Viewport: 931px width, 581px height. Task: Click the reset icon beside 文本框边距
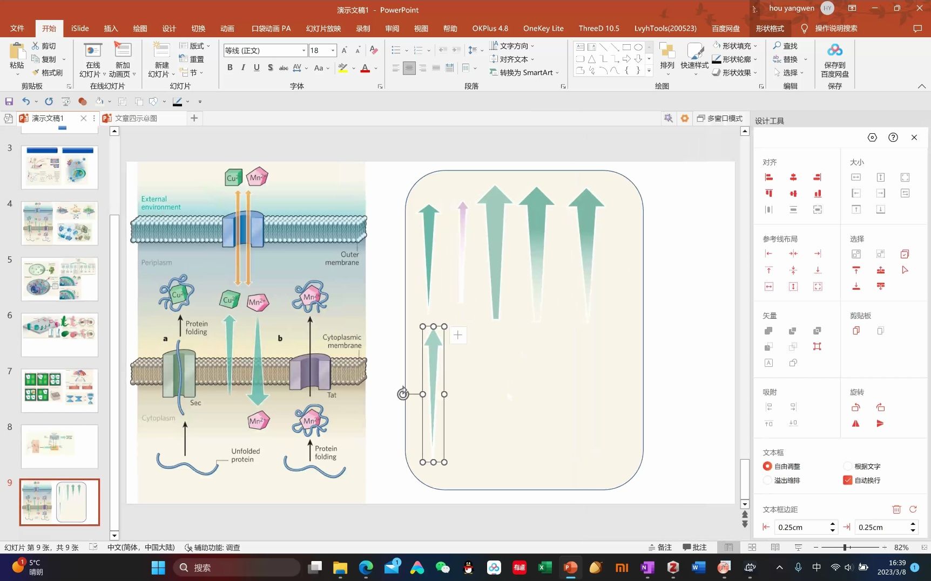(x=913, y=509)
